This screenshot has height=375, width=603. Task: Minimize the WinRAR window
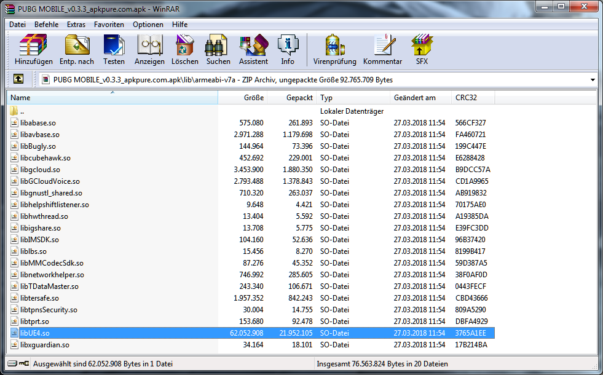(x=545, y=7)
